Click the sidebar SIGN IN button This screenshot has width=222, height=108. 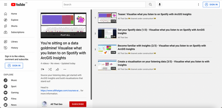point(14,65)
